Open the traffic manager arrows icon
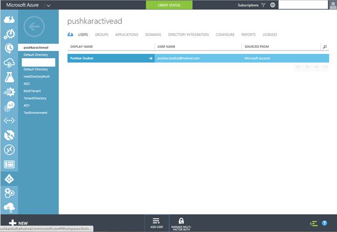337x232 pixels. pyautogui.click(x=9, y=136)
